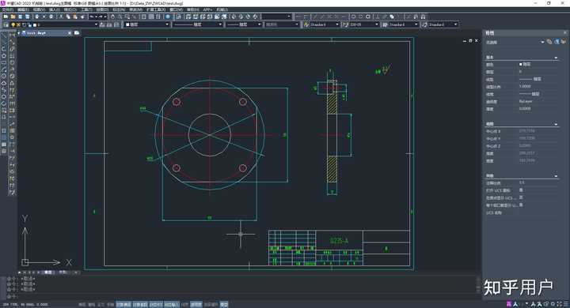Image resolution: width=570 pixels, height=308 pixels.
Task: Click the blue Help circle icon
Action: point(168,17)
